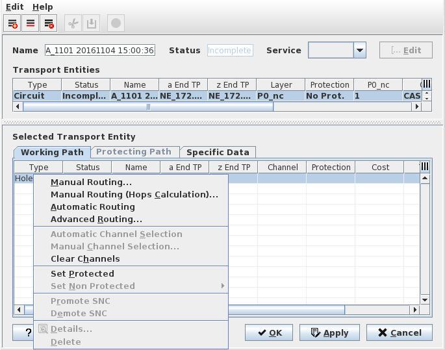Viewport: 445px width, 350px height.
Task: Click the Name input field
Action: [99, 51]
